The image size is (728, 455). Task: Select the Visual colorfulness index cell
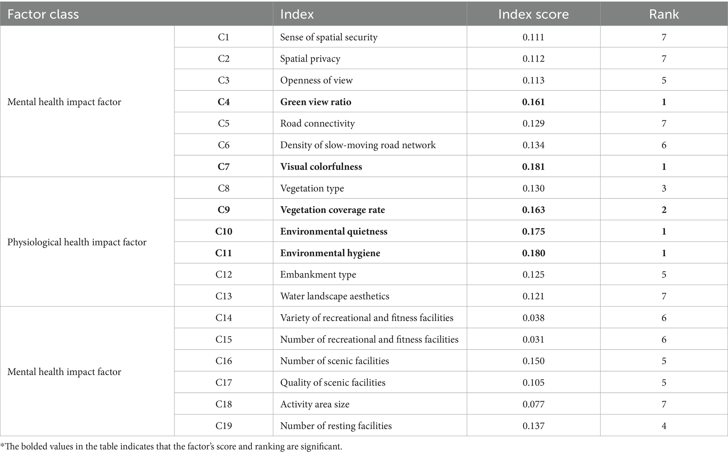321,166
